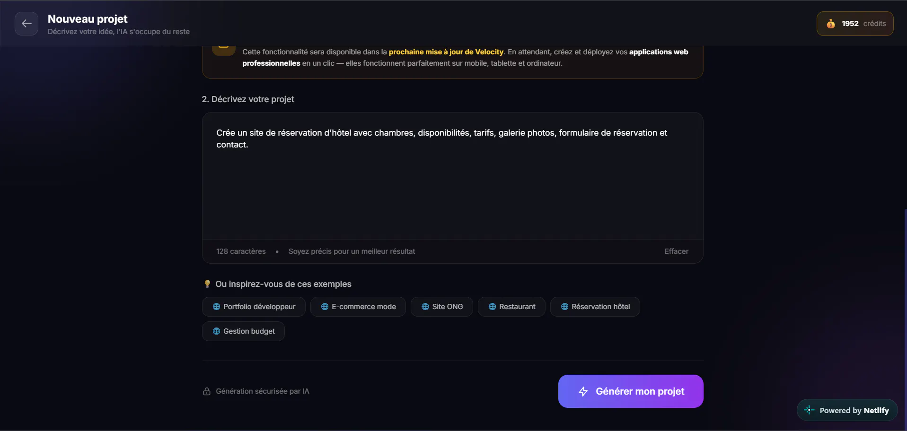This screenshot has height=431, width=907.
Task: Click the lightning bolt icon in Générer button
Action: coord(583,391)
